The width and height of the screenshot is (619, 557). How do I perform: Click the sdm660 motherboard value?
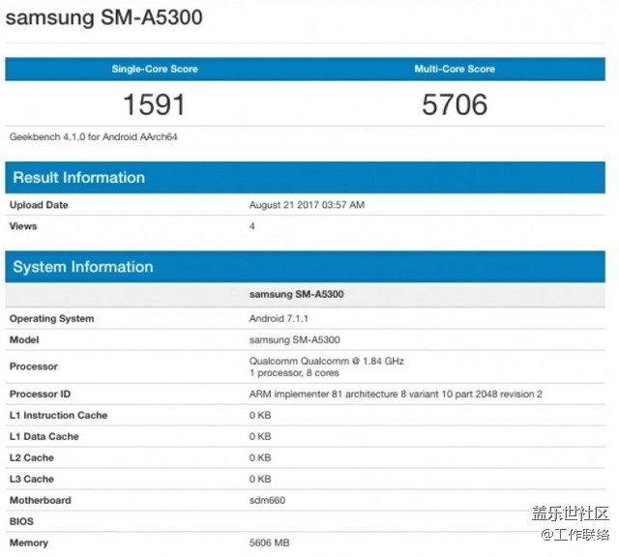pos(267,500)
